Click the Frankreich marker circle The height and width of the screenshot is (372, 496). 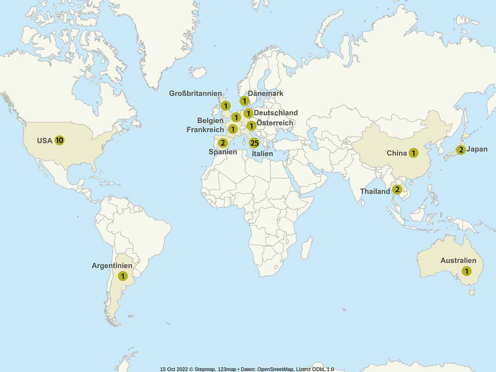click(232, 129)
